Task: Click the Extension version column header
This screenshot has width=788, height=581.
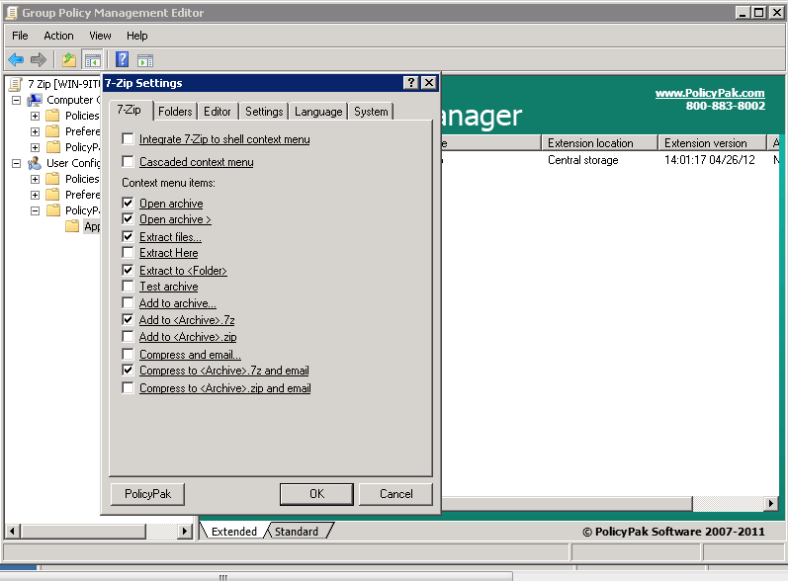Action: [712, 143]
